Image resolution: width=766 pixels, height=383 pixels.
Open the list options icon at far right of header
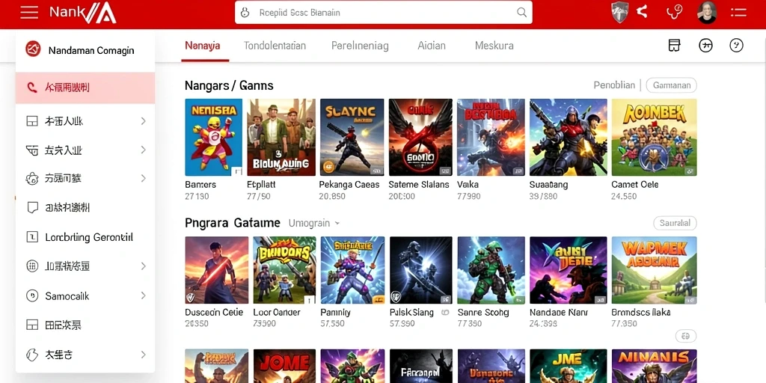click(738, 13)
